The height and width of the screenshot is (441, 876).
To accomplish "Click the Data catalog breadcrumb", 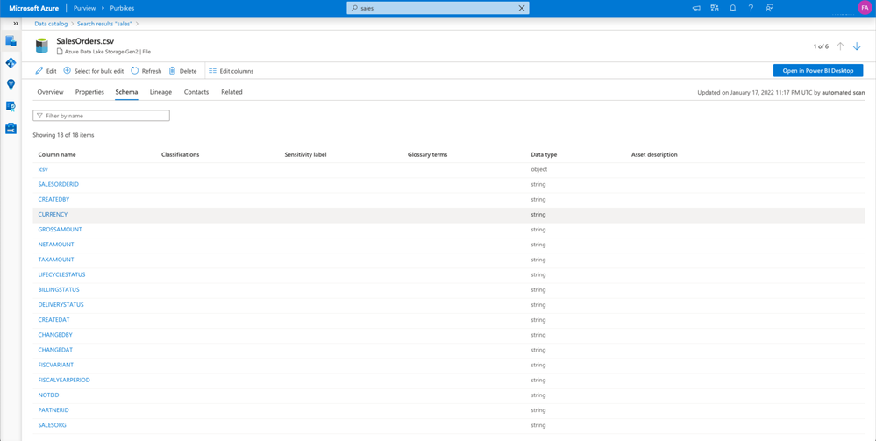I will [x=52, y=24].
